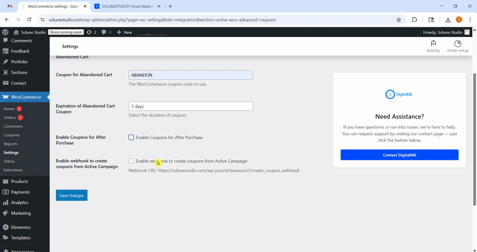Click the orange profile avatar
Screen dimensions: 477x252
[459, 20]
